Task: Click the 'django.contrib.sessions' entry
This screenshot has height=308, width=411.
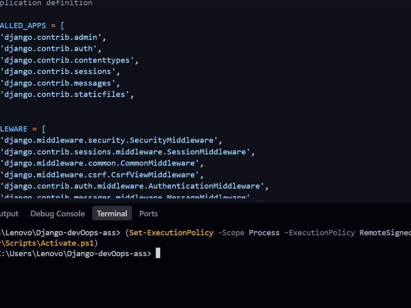Action: pyautogui.click(x=60, y=71)
